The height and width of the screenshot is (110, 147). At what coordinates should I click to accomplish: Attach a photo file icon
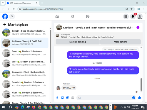(x=62, y=98)
